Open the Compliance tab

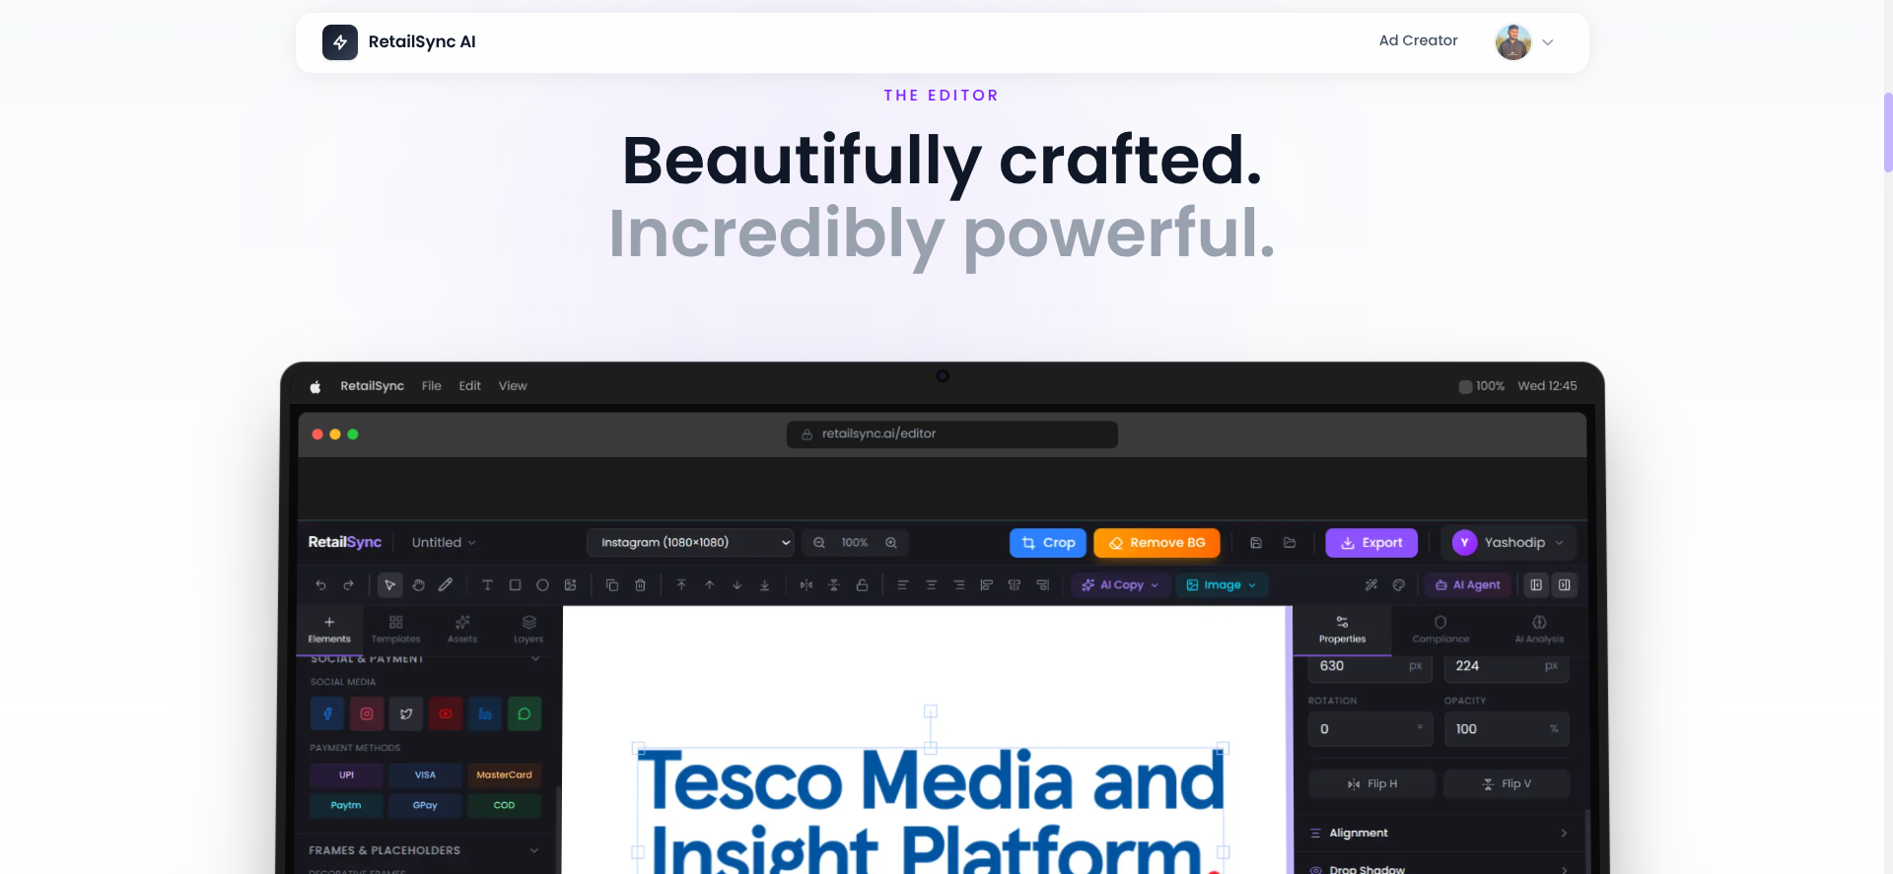1440,630
